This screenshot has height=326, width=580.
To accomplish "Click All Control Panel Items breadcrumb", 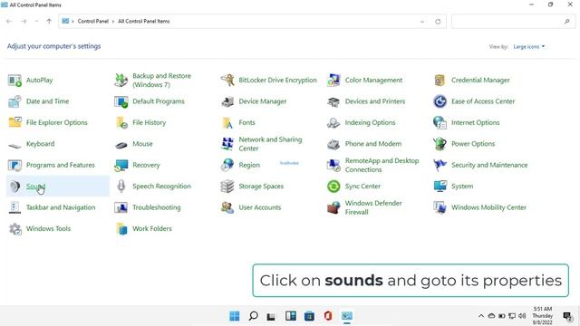I will (x=143, y=22).
